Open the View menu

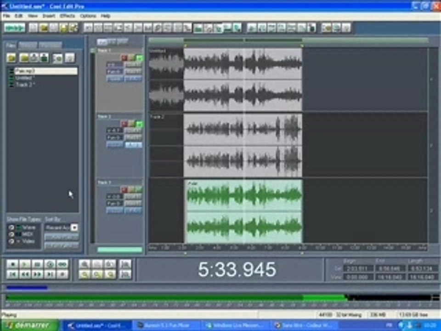33,16
